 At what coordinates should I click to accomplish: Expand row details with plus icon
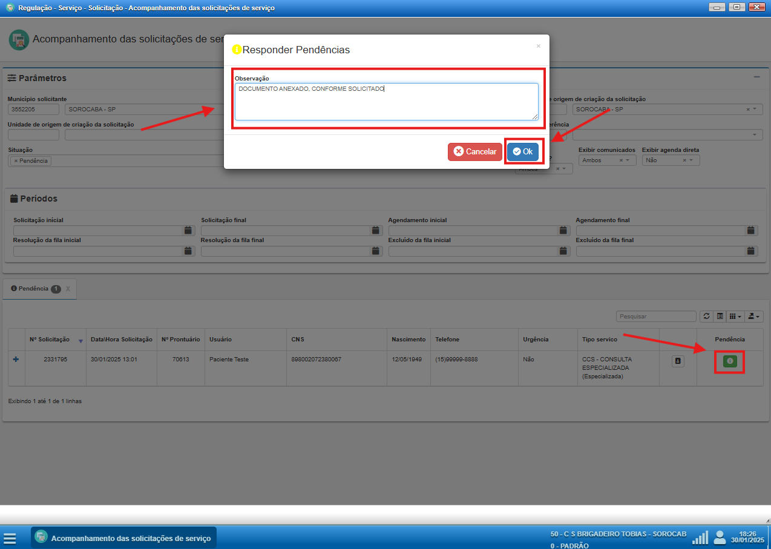pyautogui.click(x=16, y=360)
